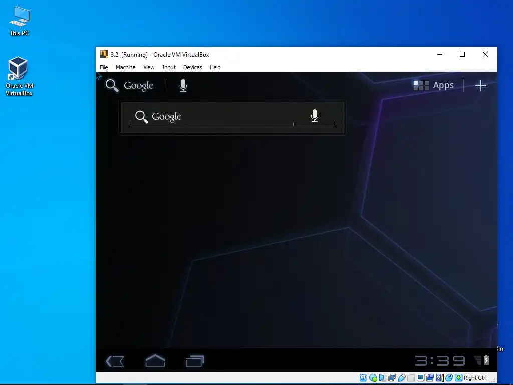Screen dimensions: 513x385
Task: Click the optical drive status icon
Action: tap(373, 378)
